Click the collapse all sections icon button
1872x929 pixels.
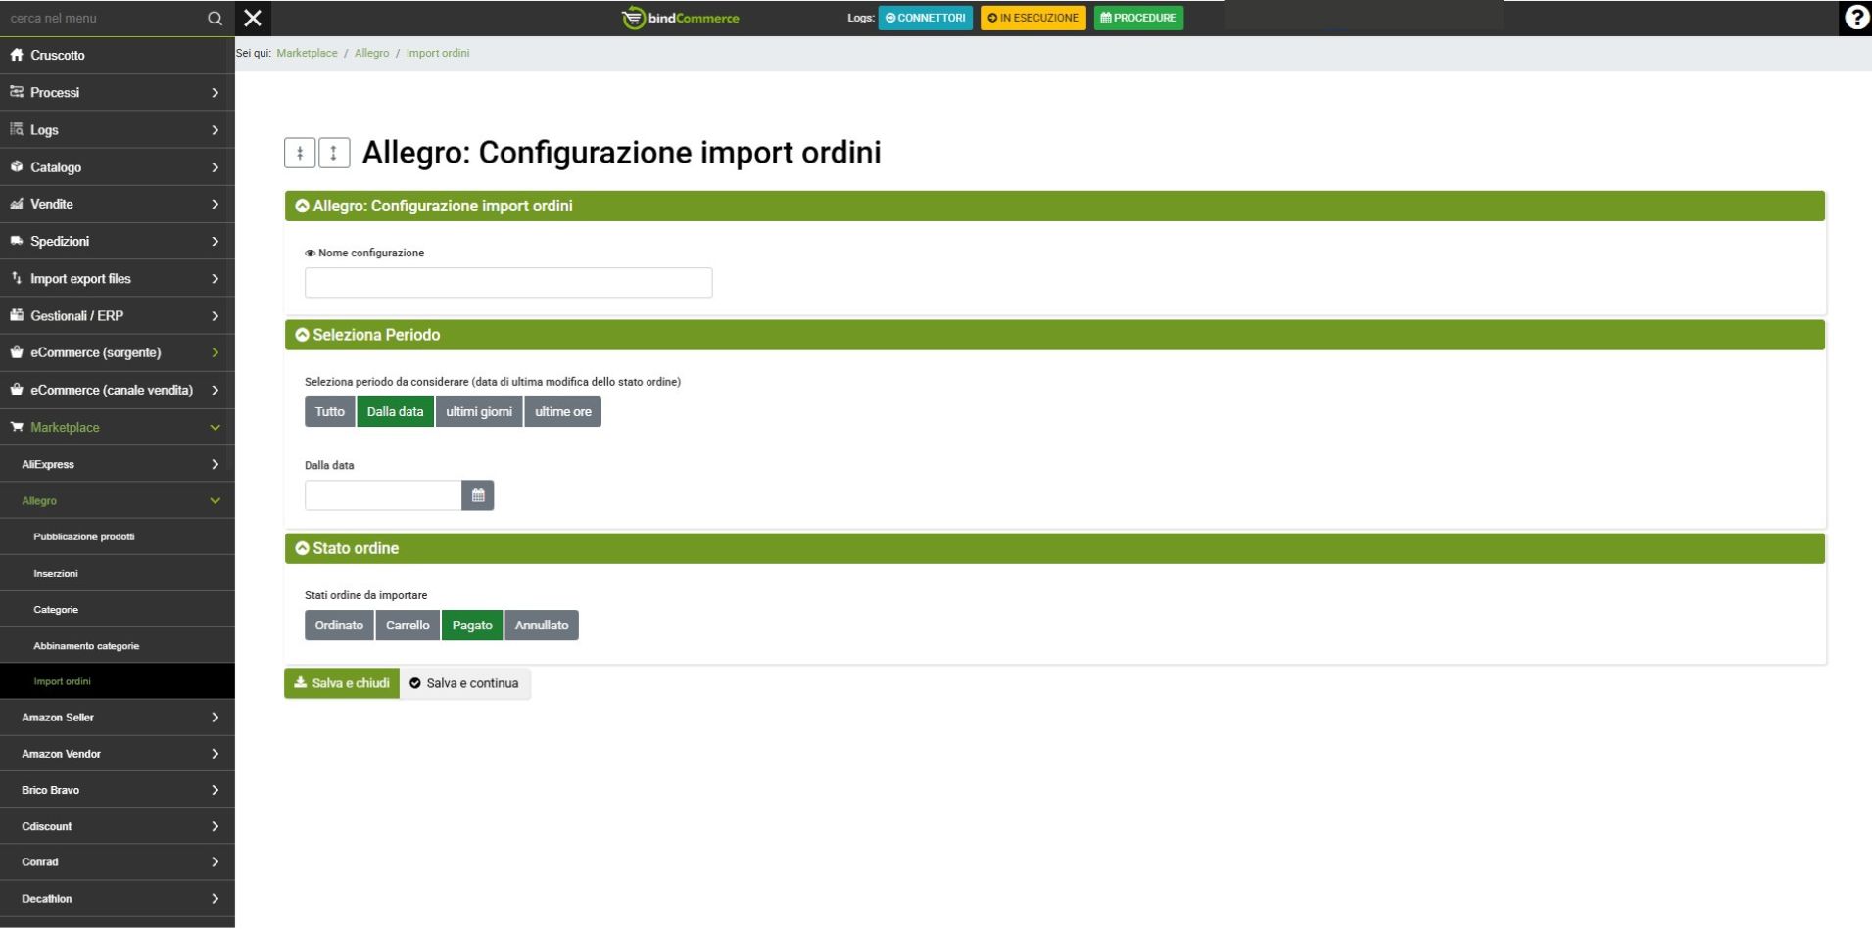(300, 153)
